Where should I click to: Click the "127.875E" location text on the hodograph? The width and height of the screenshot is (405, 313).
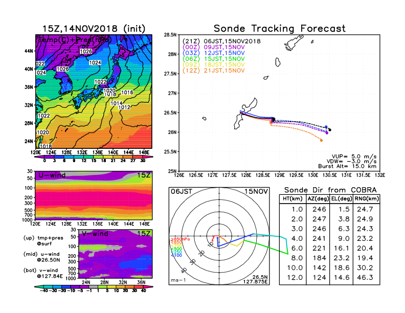(255, 282)
